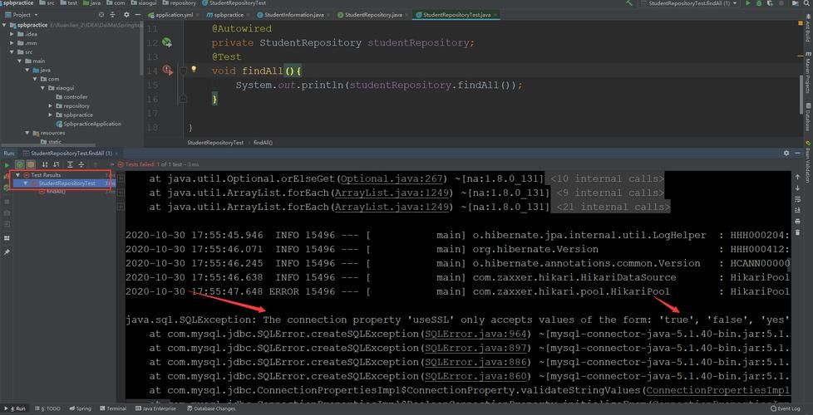The image size is (813, 415).
Task: Collapse the findAll method with the fold marker on line 14
Action: pyautogui.click(x=183, y=70)
